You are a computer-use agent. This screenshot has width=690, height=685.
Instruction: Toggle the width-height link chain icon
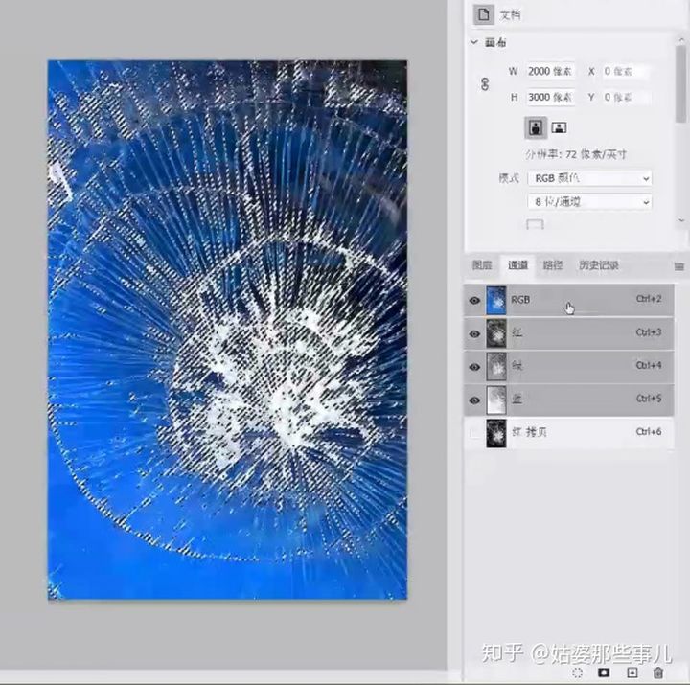click(x=485, y=83)
